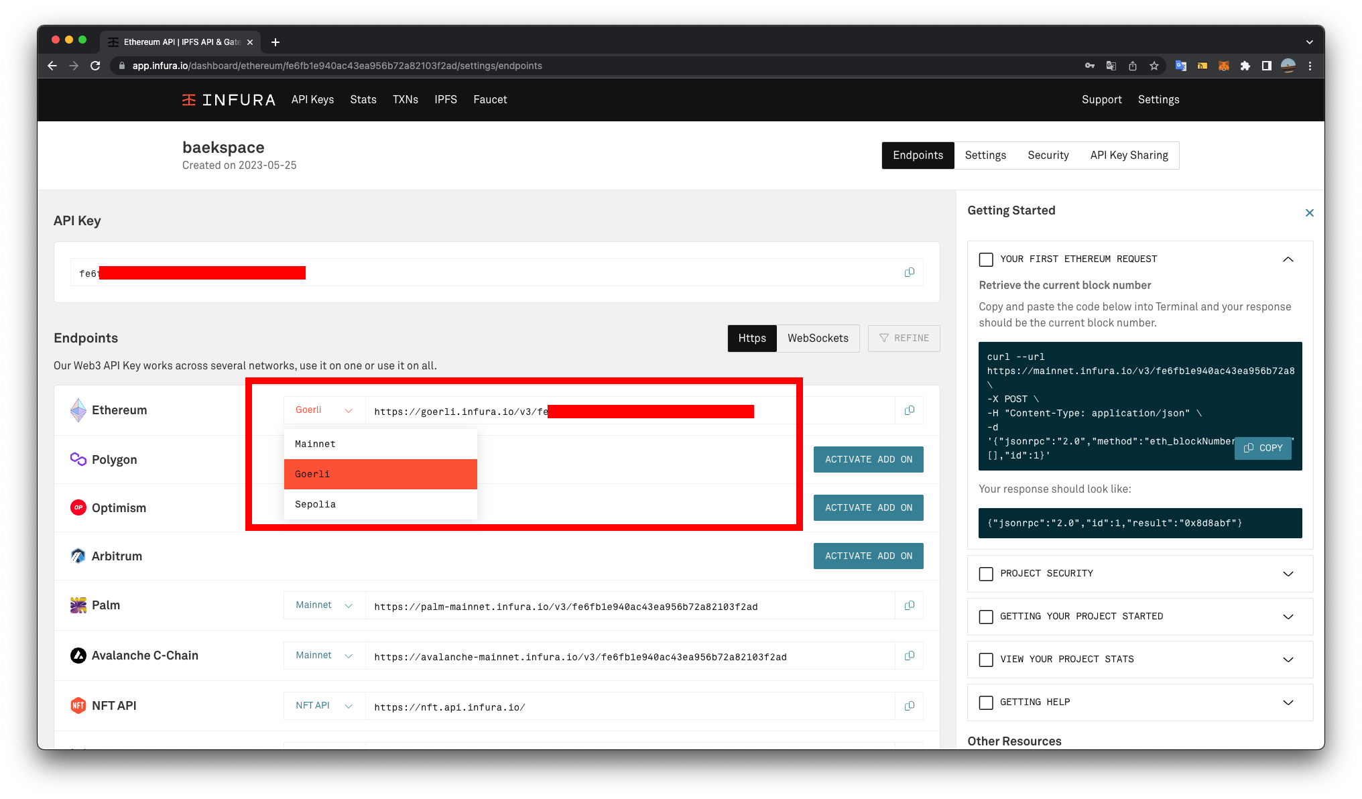1362x799 pixels.
Task: Click the Infura logo
Action: click(x=229, y=100)
